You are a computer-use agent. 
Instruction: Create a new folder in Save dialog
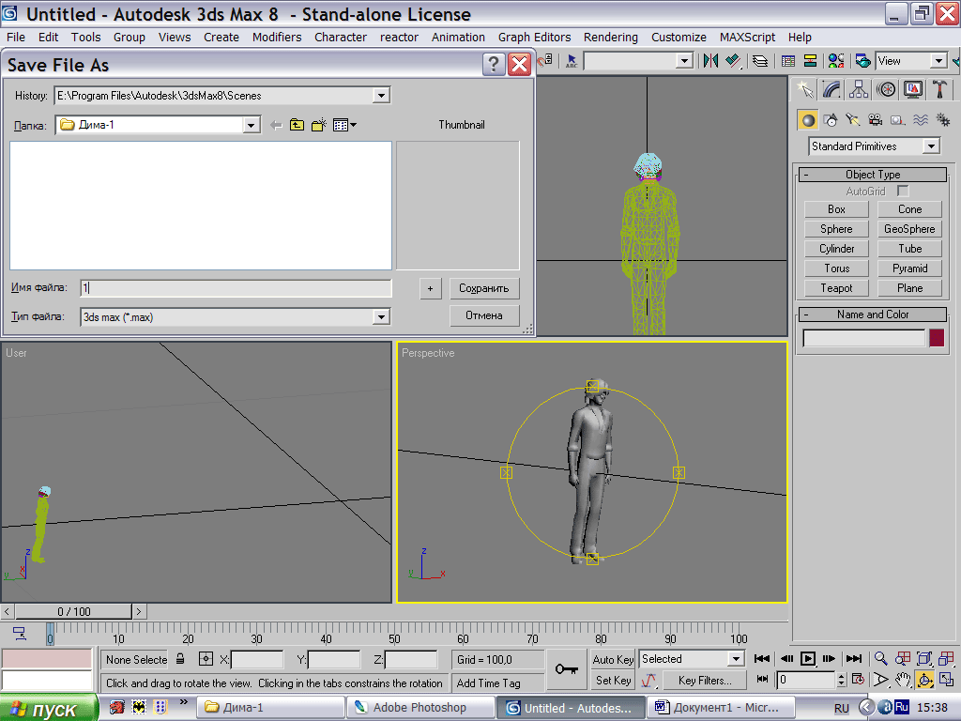[319, 125]
